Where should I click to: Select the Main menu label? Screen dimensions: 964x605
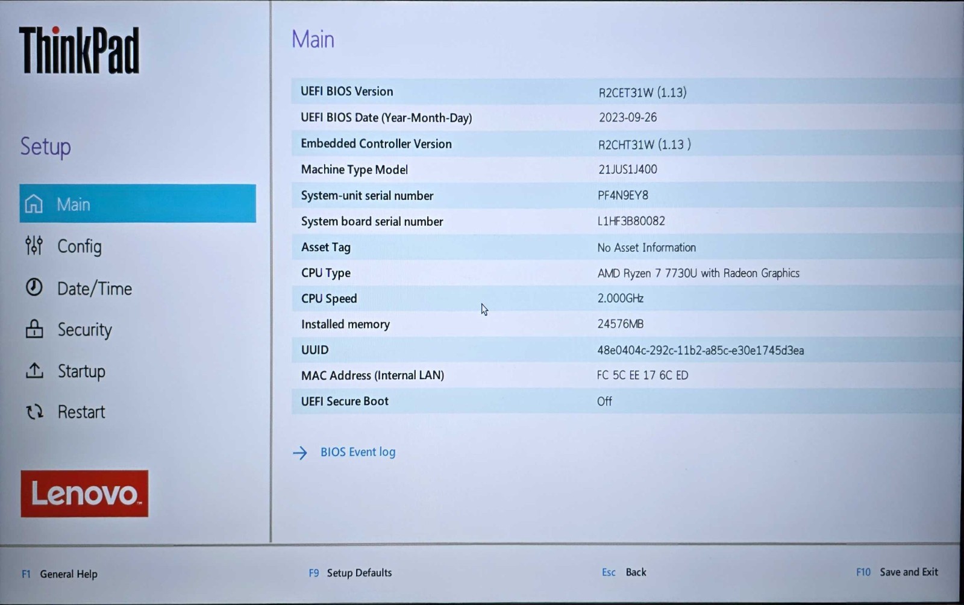(x=74, y=204)
